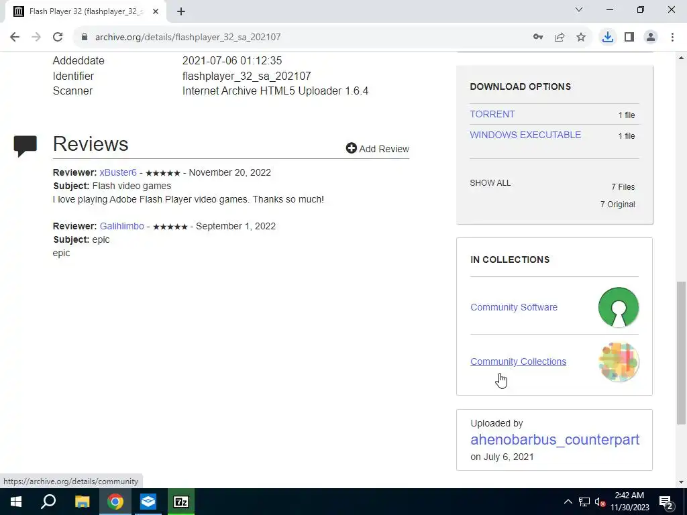687x515 pixels.
Task: Switch to Chrome in the taskbar
Action: coord(115,502)
